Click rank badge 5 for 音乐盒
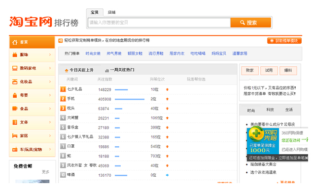 [x=63, y=127]
